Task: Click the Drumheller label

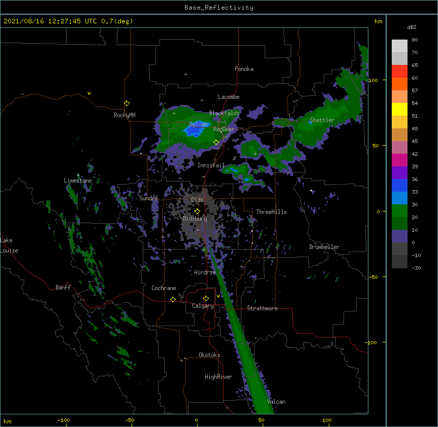Action: click(x=324, y=247)
